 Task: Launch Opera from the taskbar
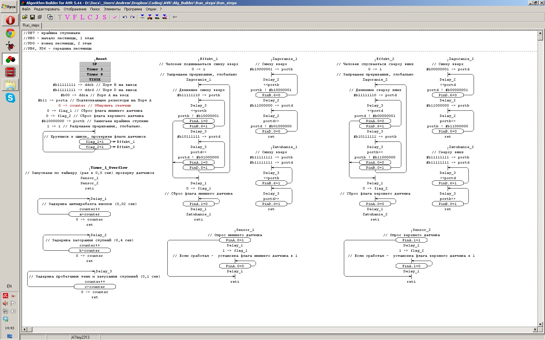(10, 20)
